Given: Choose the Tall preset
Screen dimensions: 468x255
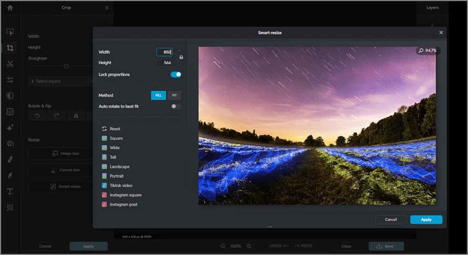Looking at the screenshot, I should 109,157.
